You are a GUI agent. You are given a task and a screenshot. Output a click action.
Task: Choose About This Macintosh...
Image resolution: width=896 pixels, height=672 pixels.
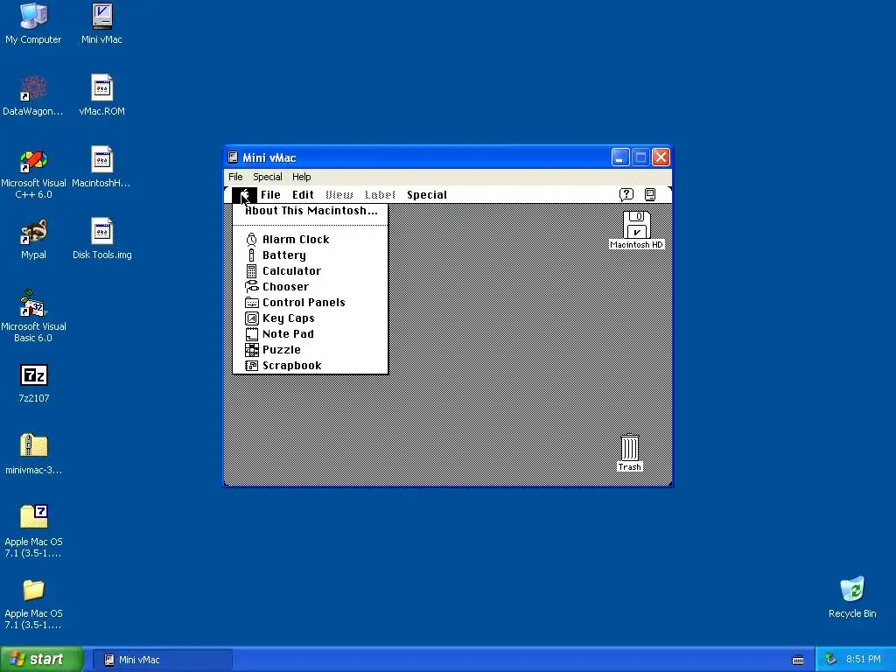coord(311,211)
